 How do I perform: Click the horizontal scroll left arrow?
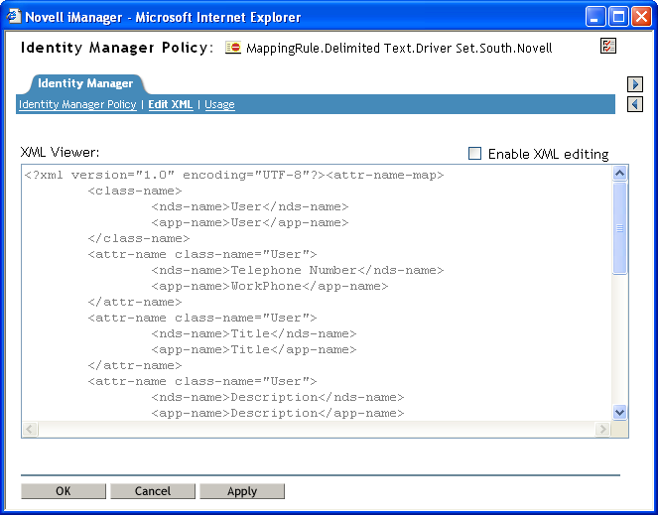tap(30, 429)
